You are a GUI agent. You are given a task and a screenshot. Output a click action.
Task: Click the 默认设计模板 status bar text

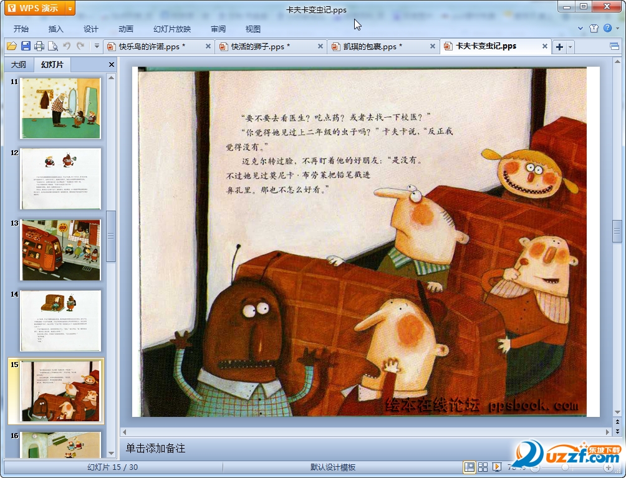[x=332, y=467]
